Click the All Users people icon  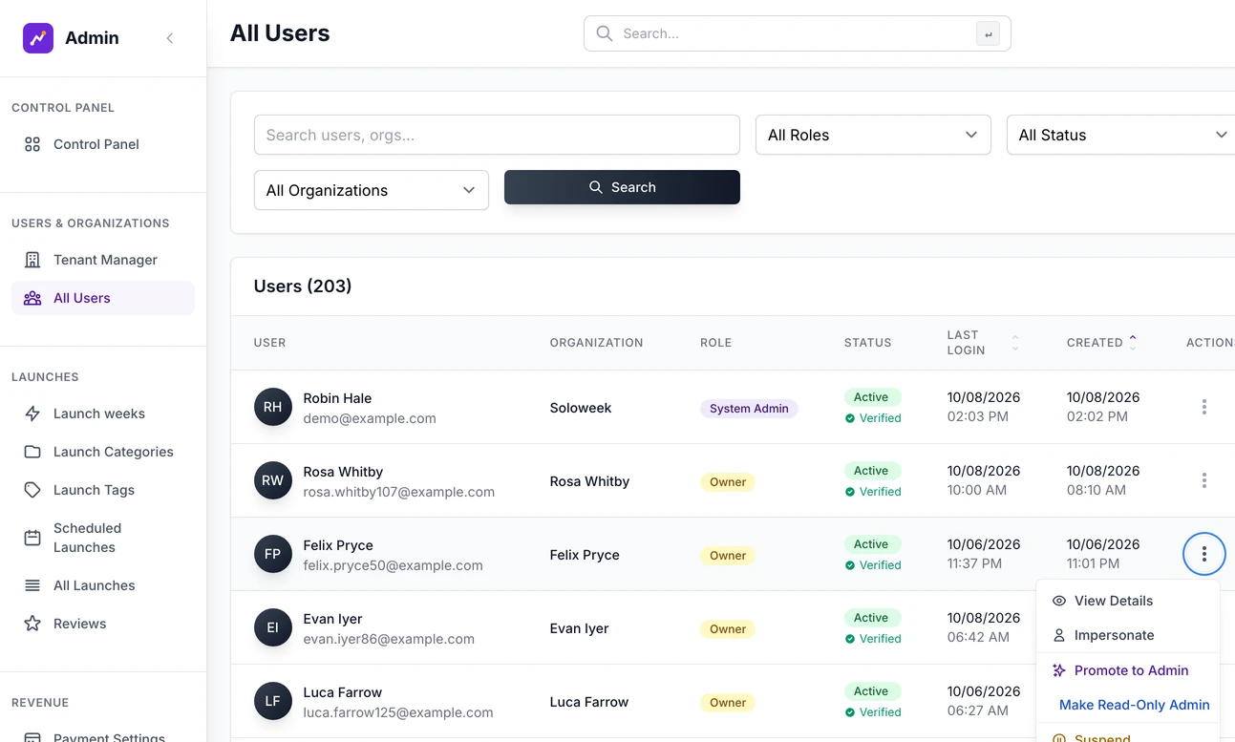(32, 298)
